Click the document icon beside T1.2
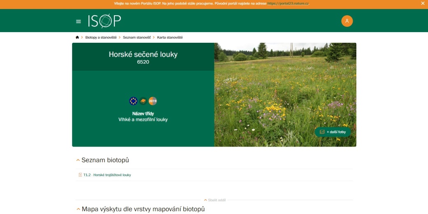This screenshot has width=428, height=214. coord(80,175)
